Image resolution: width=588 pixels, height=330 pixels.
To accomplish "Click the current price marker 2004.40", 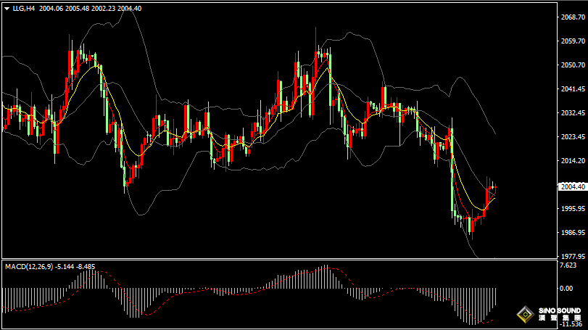I will pyautogui.click(x=573, y=186).
